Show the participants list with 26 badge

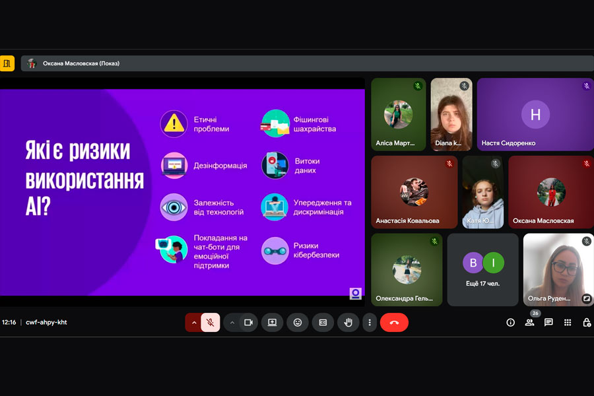529,323
